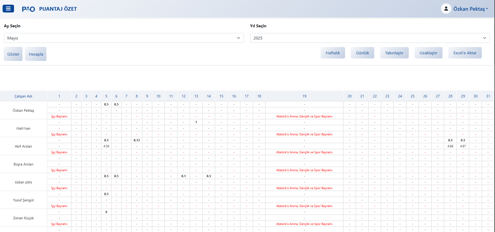Switch to Haftalık view

coord(333,53)
